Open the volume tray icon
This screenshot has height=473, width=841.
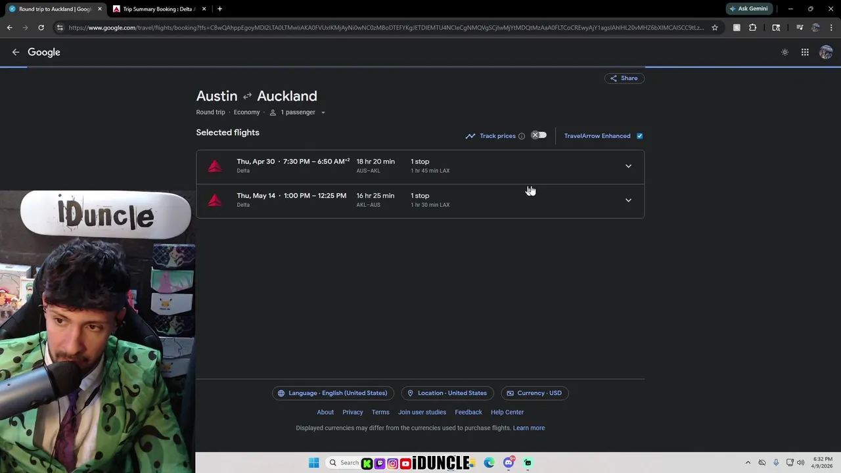pos(800,463)
